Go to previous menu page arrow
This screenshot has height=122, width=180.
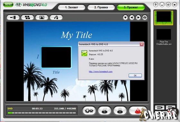pos(132,17)
